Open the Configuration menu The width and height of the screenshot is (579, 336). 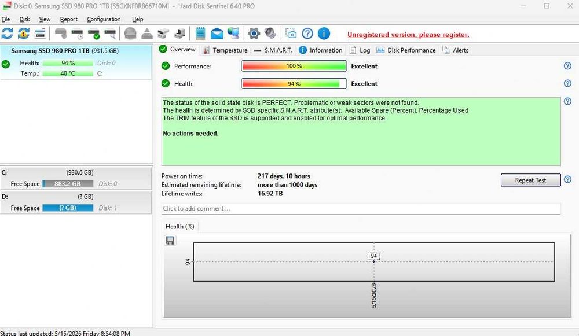104,19
